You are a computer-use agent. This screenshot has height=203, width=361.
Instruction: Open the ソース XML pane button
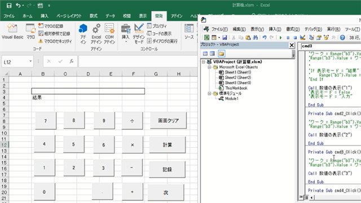[189, 32]
